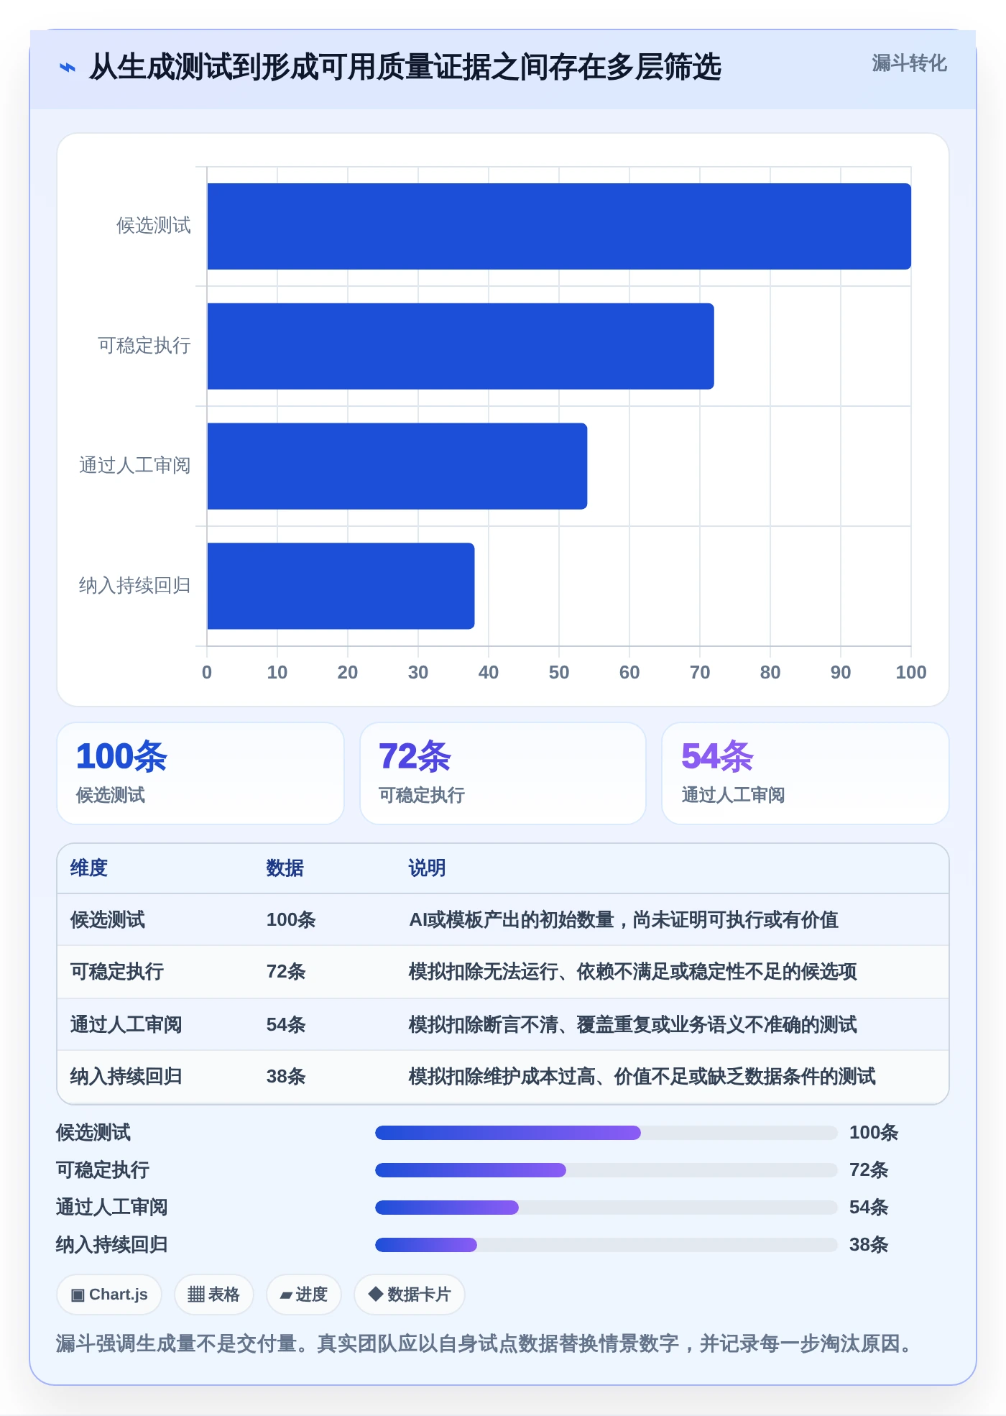This screenshot has height=1416, width=1006.
Task: Click the 可稳定执行 progress bar
Action: (x=606, y=1170)
